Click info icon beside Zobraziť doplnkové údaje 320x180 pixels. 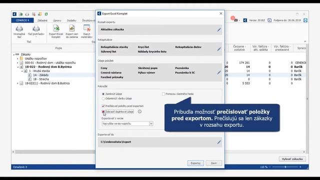(139, 111)
